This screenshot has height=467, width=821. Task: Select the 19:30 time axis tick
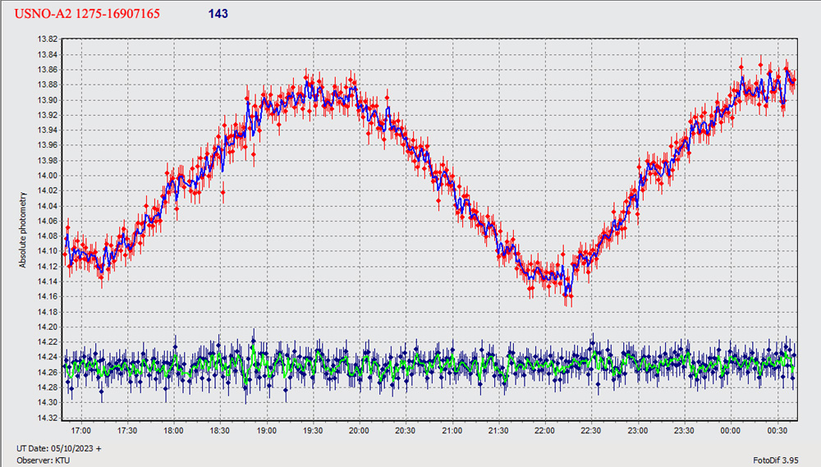click(313, 430)
